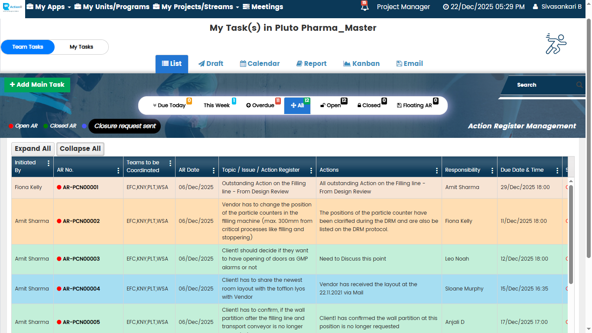Click the red Open AR legend dot
The height and width of the screenshot is (333, 592).
[11, 126]
